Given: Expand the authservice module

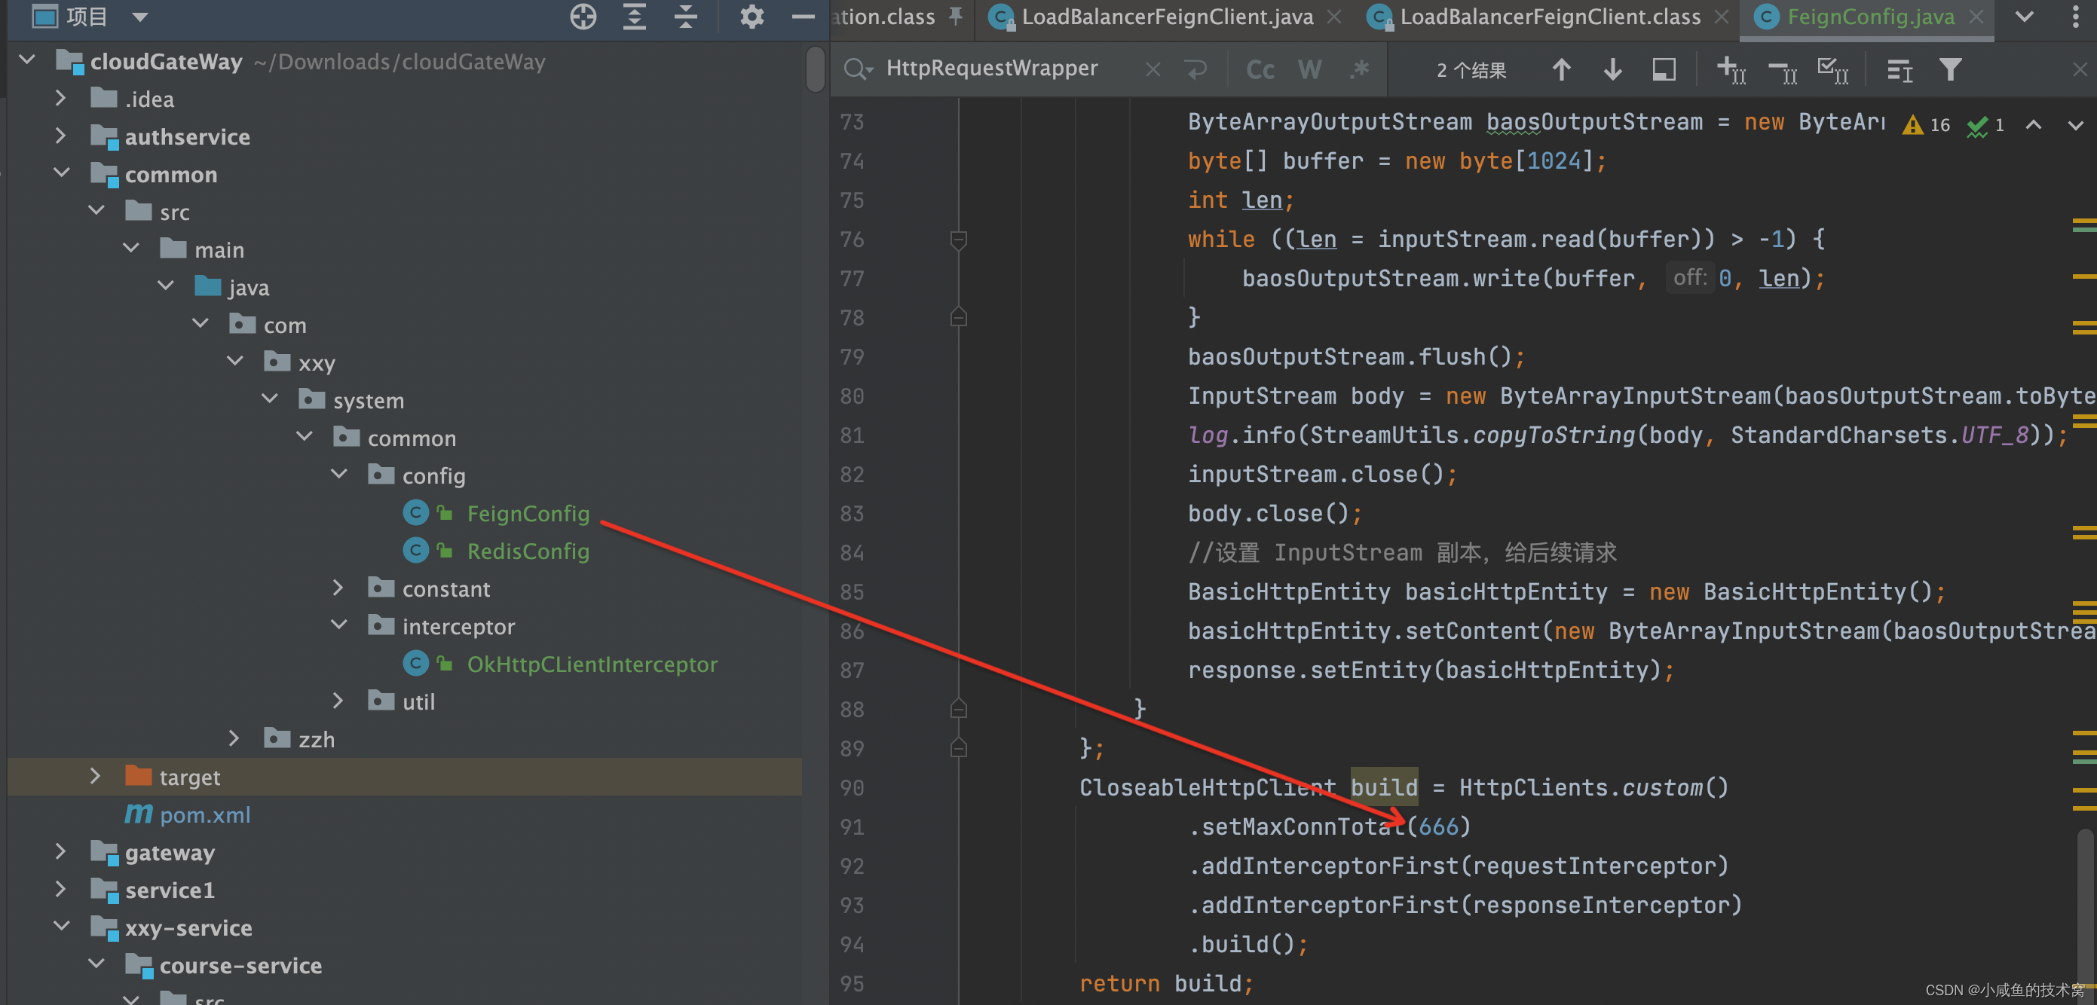Looking at the screenshot, I should 60,135.
